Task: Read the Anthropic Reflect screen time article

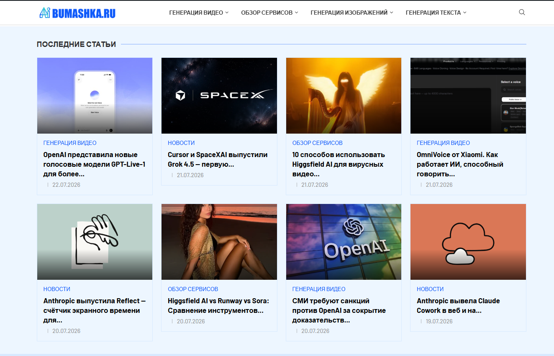Action: [x=95, y=310]
